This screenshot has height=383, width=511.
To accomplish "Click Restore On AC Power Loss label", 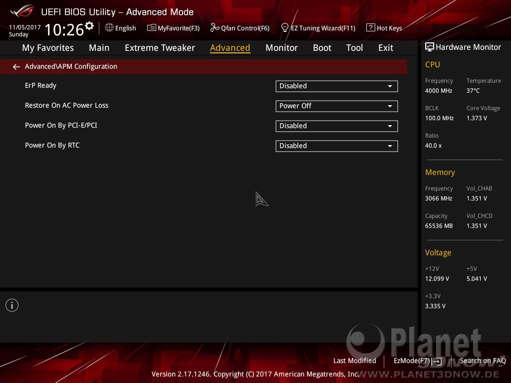I will 66,105.
